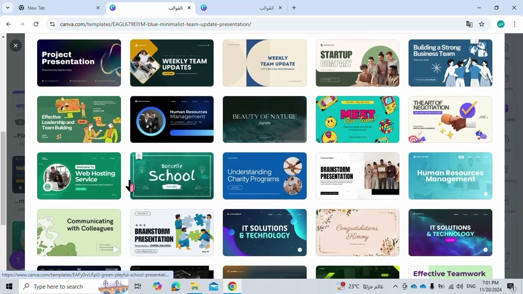Switch the ENG input language
The height and width of the screenshot is (294, 523).
(471, 287)
